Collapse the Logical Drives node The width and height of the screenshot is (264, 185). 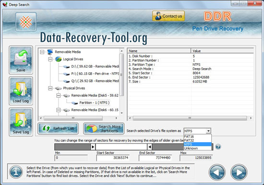[x=50, y=59]
